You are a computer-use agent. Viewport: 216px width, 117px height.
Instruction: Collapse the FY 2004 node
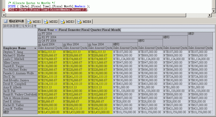click(x=39, y=34)
